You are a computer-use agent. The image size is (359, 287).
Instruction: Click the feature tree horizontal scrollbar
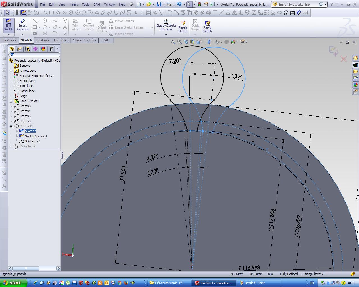coord(34,269)
